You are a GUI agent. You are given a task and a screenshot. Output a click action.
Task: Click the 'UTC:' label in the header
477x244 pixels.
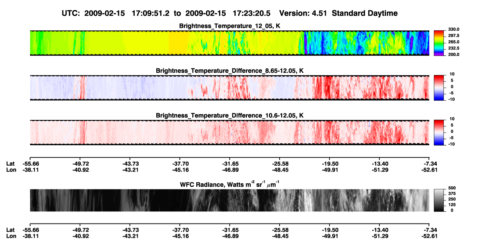point(72,14)
